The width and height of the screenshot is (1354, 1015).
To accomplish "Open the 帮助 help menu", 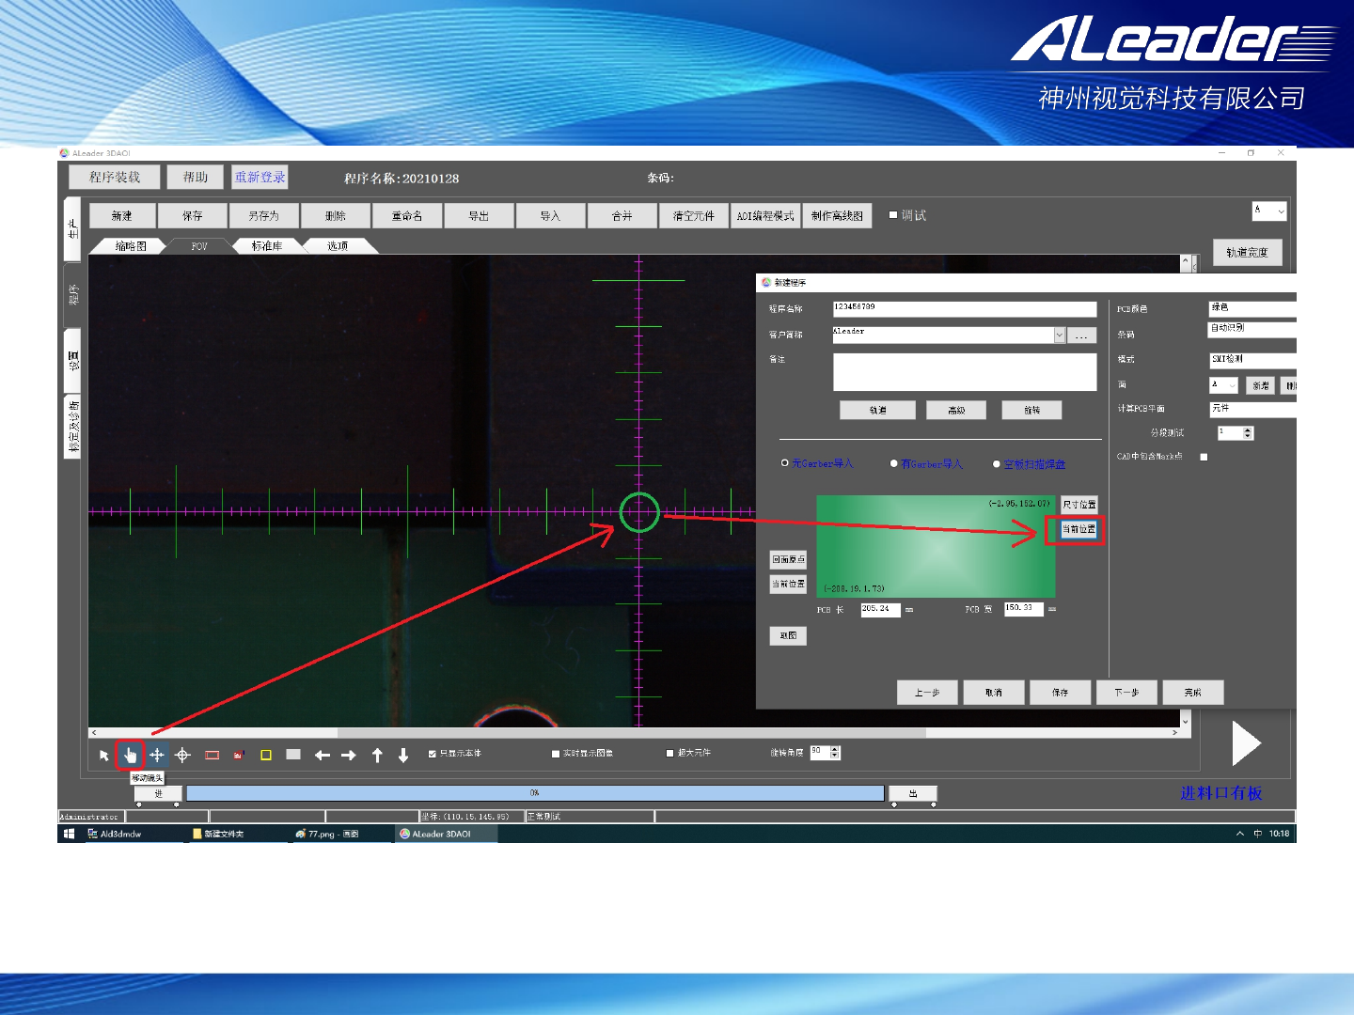I will pyautogui.click(x=196, y=177).
